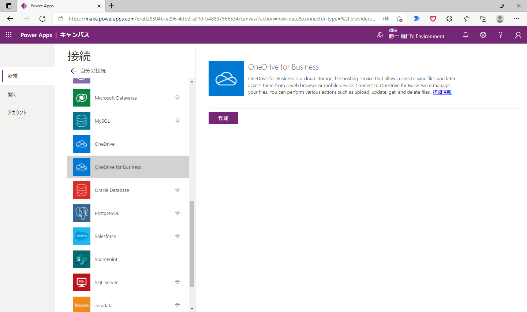Select the Oracle Database icon
Viewport: 527px width, 312px height.
coord(82,190)
